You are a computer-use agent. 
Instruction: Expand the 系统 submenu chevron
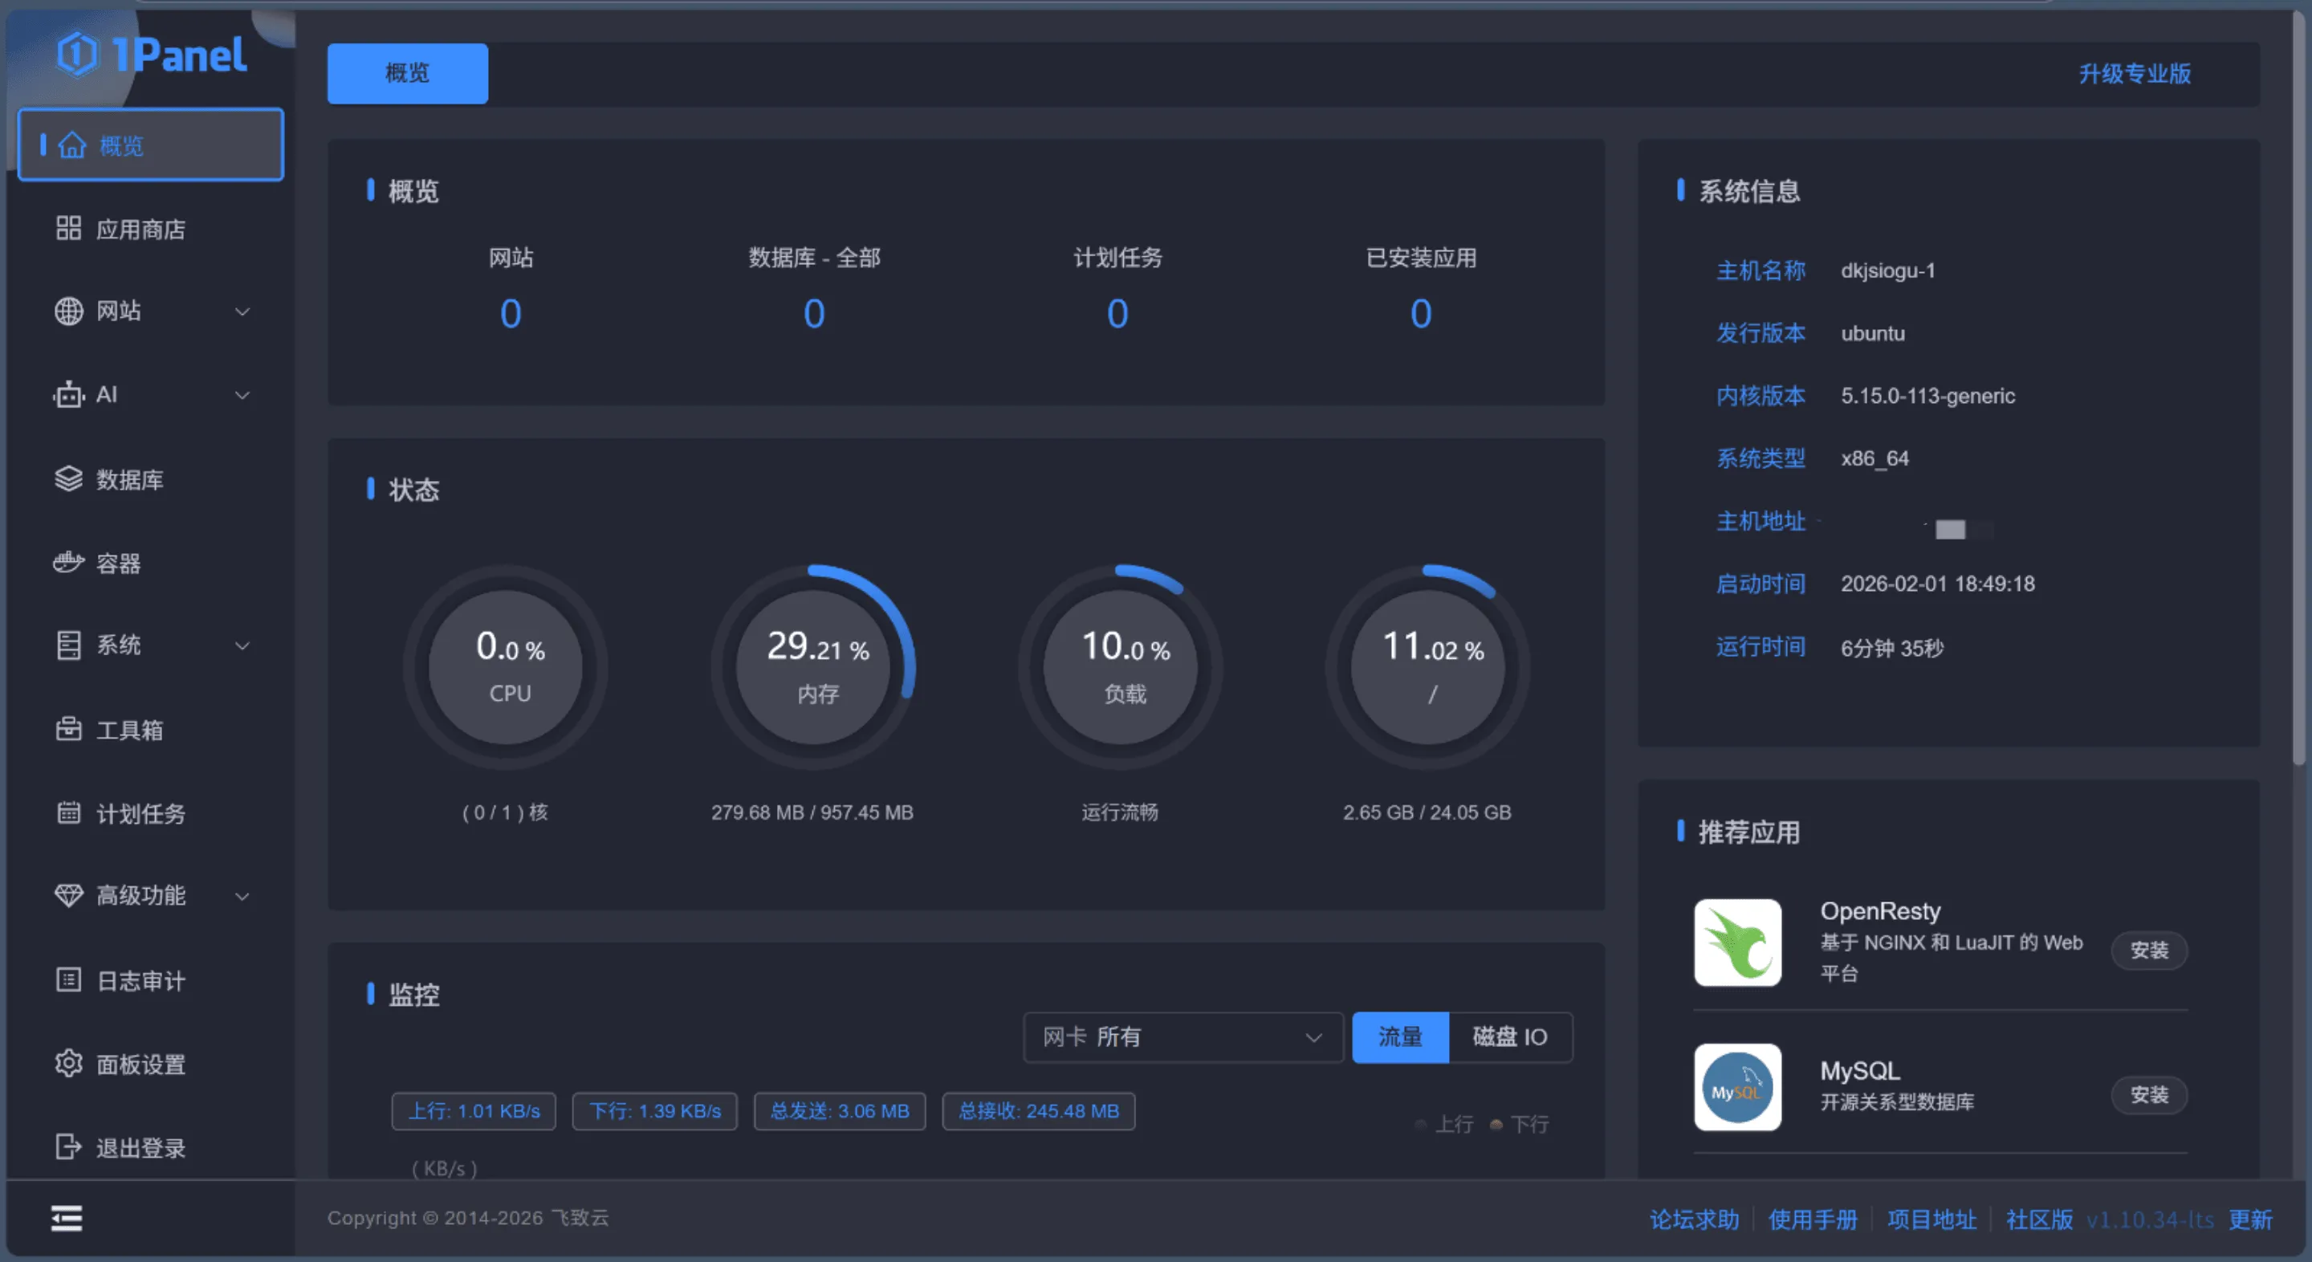pyautogui.click(x=242, y=645)
